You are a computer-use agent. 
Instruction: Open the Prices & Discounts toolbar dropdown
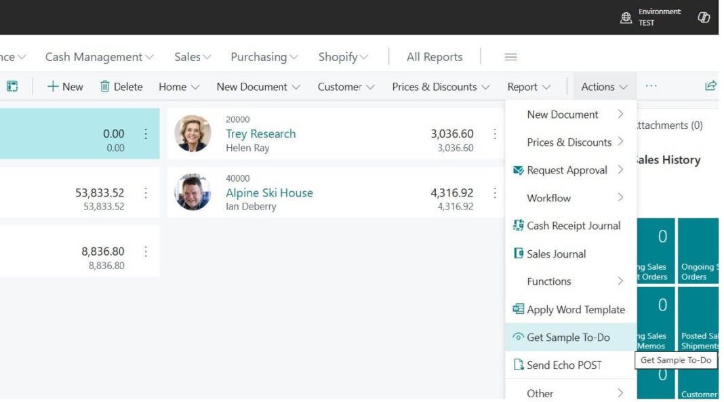(x=441, y=87)
